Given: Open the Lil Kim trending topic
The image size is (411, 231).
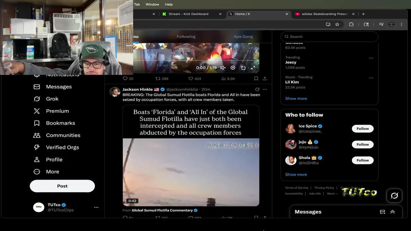Looking at the screenshot, I should coord(292,82).
